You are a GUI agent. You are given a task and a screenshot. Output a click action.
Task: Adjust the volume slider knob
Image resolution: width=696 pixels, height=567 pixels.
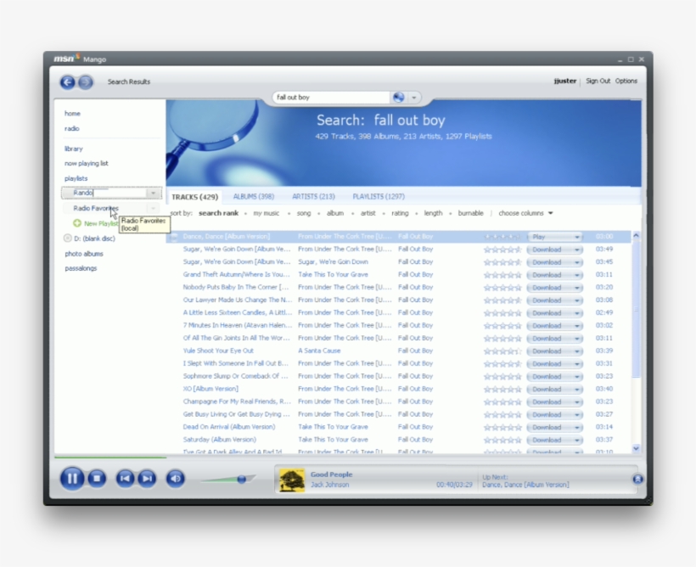click(241, 479)
